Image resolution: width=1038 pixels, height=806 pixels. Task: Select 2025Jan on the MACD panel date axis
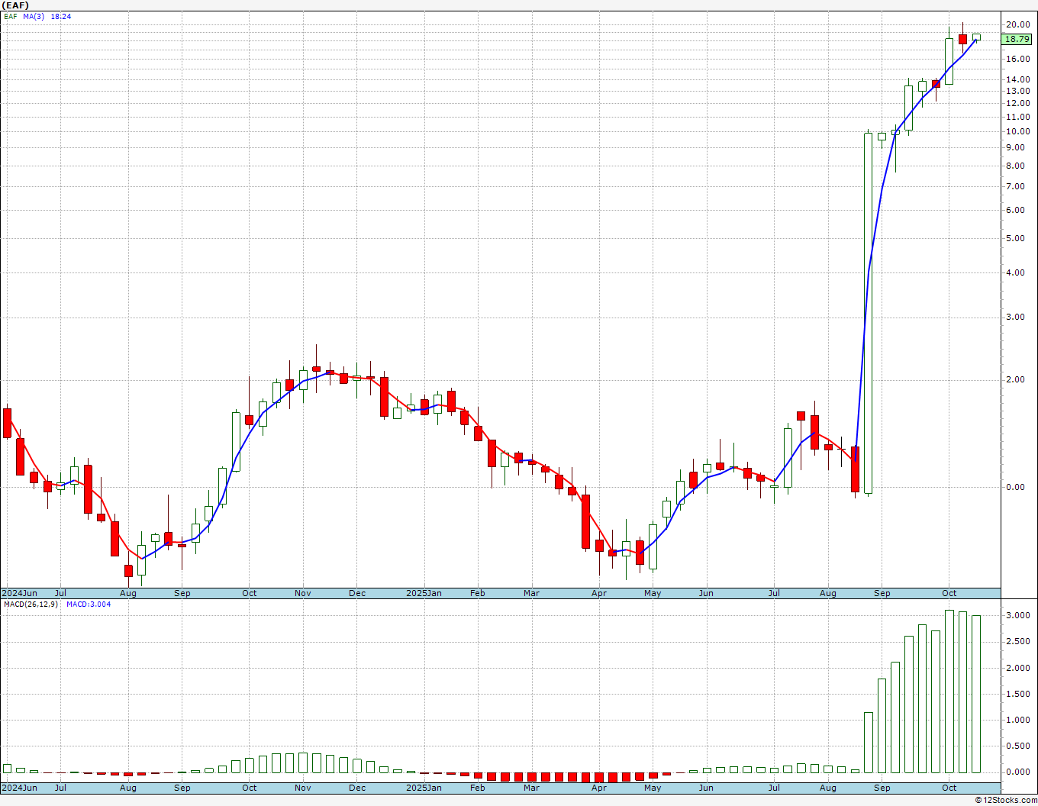click(424, 788)
